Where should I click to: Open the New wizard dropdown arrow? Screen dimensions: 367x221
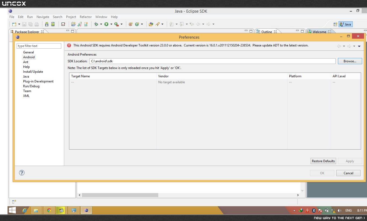tap(19, 24)
